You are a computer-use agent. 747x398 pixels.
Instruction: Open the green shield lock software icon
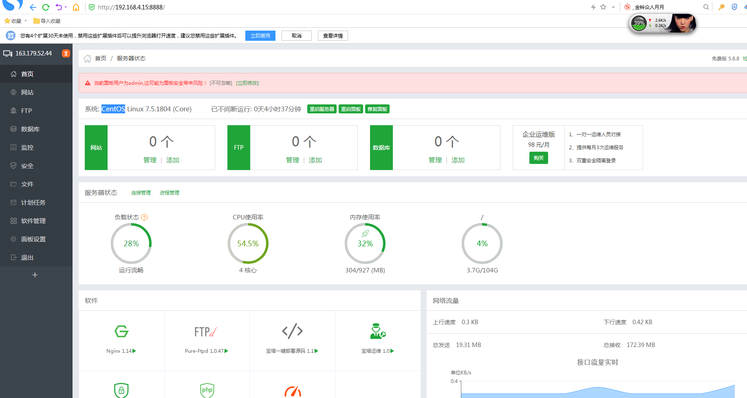(x=121, y=390)
